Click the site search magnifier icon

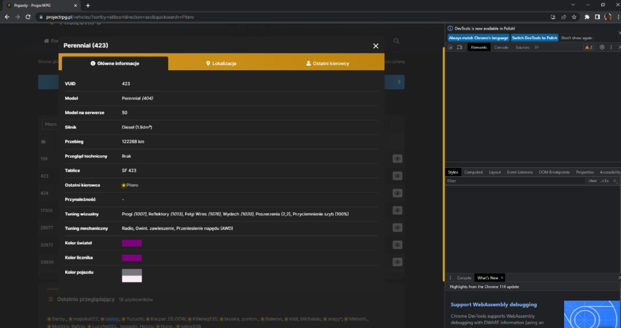tap(396, 41)
